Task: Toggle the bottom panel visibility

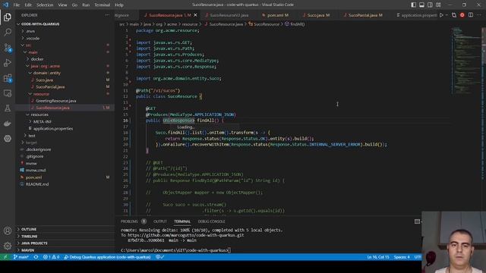Action: 422,5
